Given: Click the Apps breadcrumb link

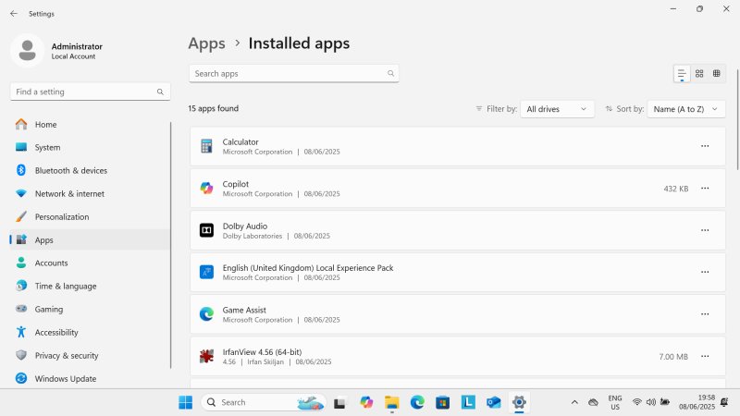Looking at the screenshot, I should tap(206, 43).
